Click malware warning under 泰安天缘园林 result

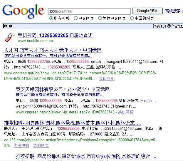coord(59,95)
